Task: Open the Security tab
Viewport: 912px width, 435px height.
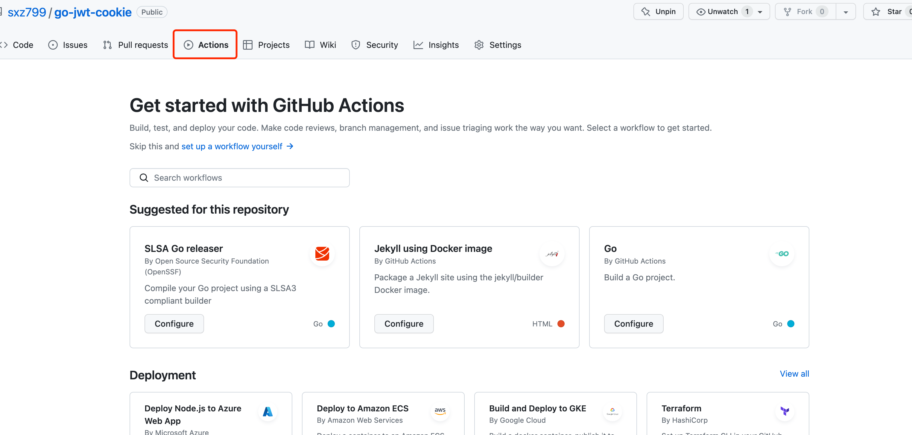Action: 375,45
